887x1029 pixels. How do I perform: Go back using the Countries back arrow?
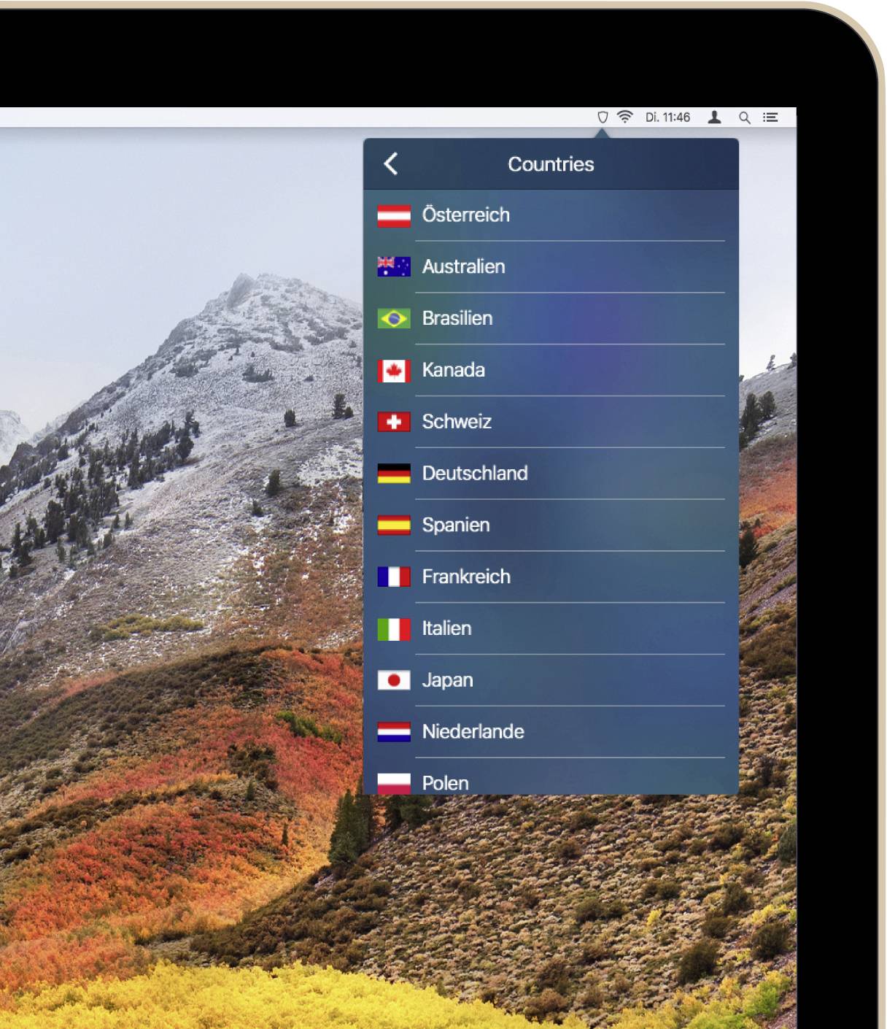tap(391, 164)
